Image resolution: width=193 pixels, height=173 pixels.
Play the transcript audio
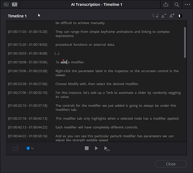coord(96,148)
